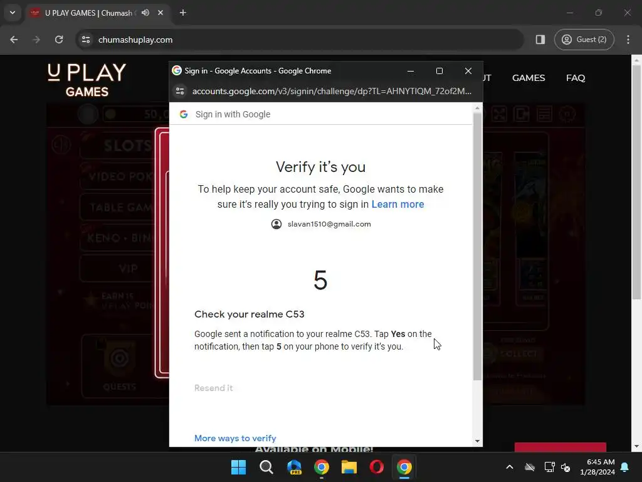Open the 6:45 AM clock and calendar

597,467
